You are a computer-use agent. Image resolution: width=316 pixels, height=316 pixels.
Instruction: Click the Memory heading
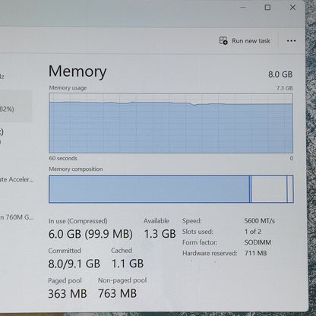[x=77, y=71]
